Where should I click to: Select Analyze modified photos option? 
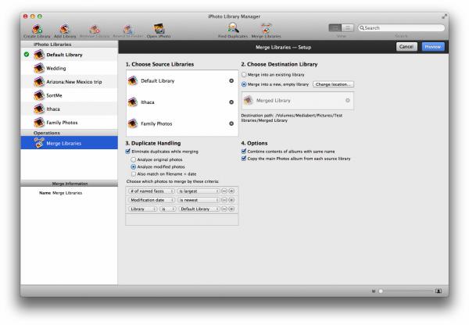click(x=134, y=167)
